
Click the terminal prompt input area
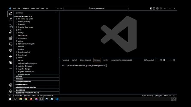106,66
